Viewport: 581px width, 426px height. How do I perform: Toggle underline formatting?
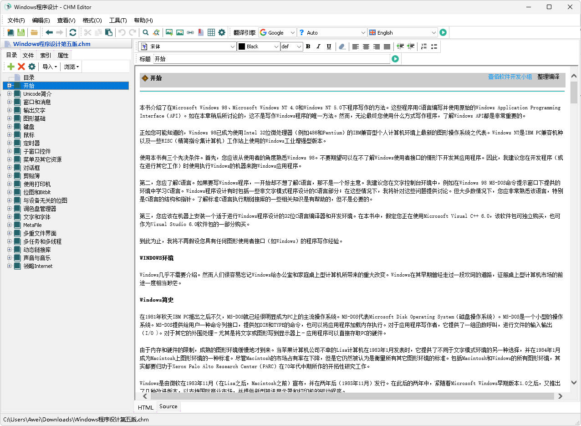coord(329,46)
